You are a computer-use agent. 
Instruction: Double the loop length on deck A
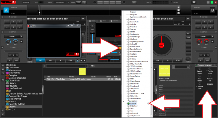pyautogui.click(x=17, y=55)
